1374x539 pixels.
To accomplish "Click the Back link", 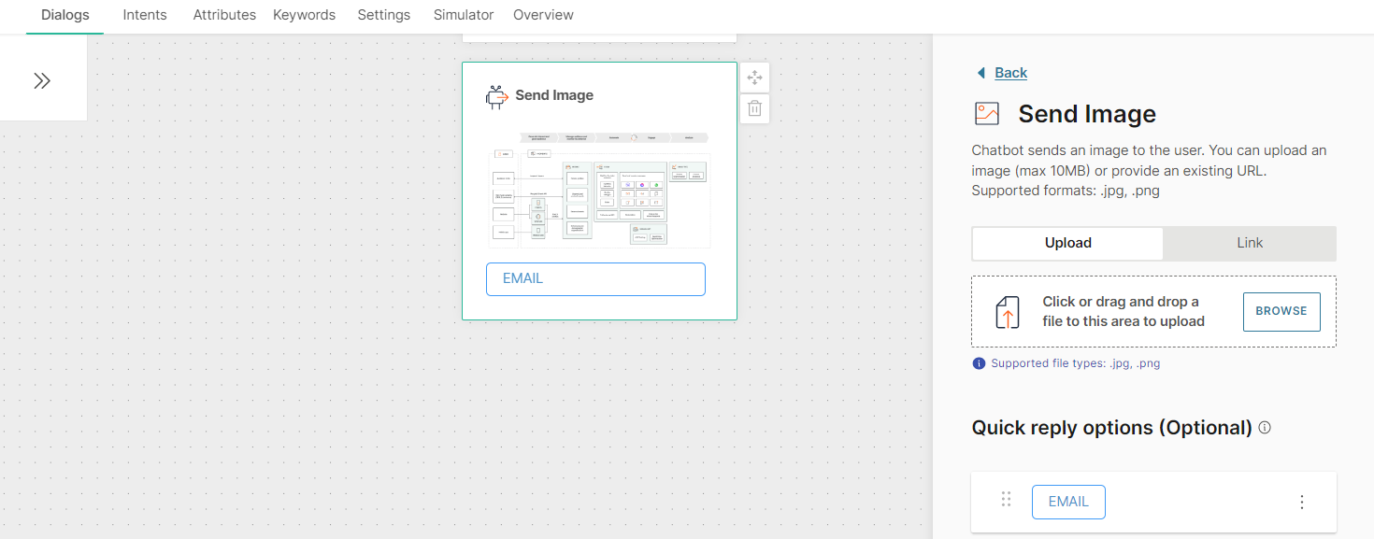I will [x=1010, y=73].
